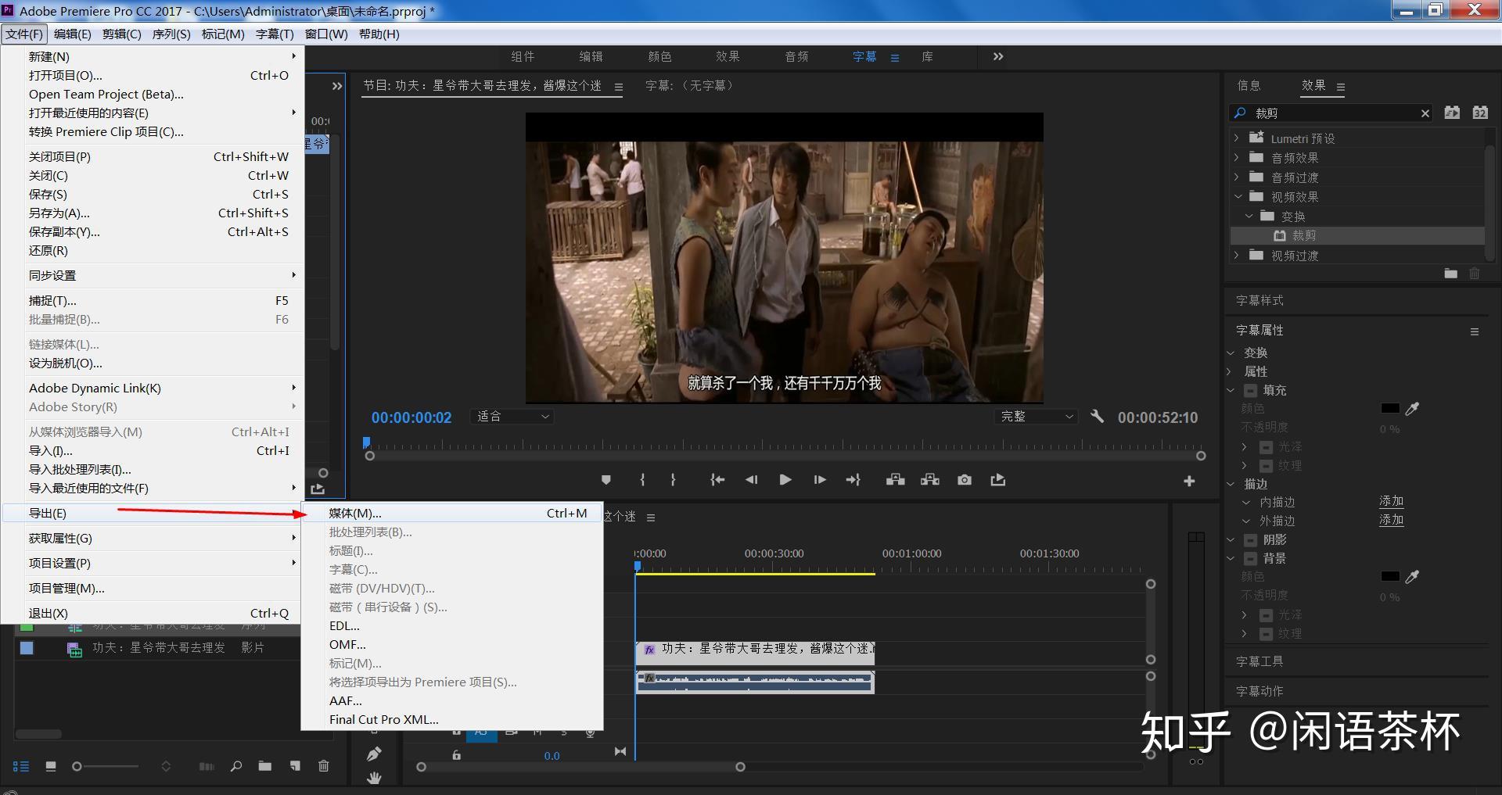Collapse the 描边 section
This screenshot has width=1502, height=795.
coord(1231,485)
